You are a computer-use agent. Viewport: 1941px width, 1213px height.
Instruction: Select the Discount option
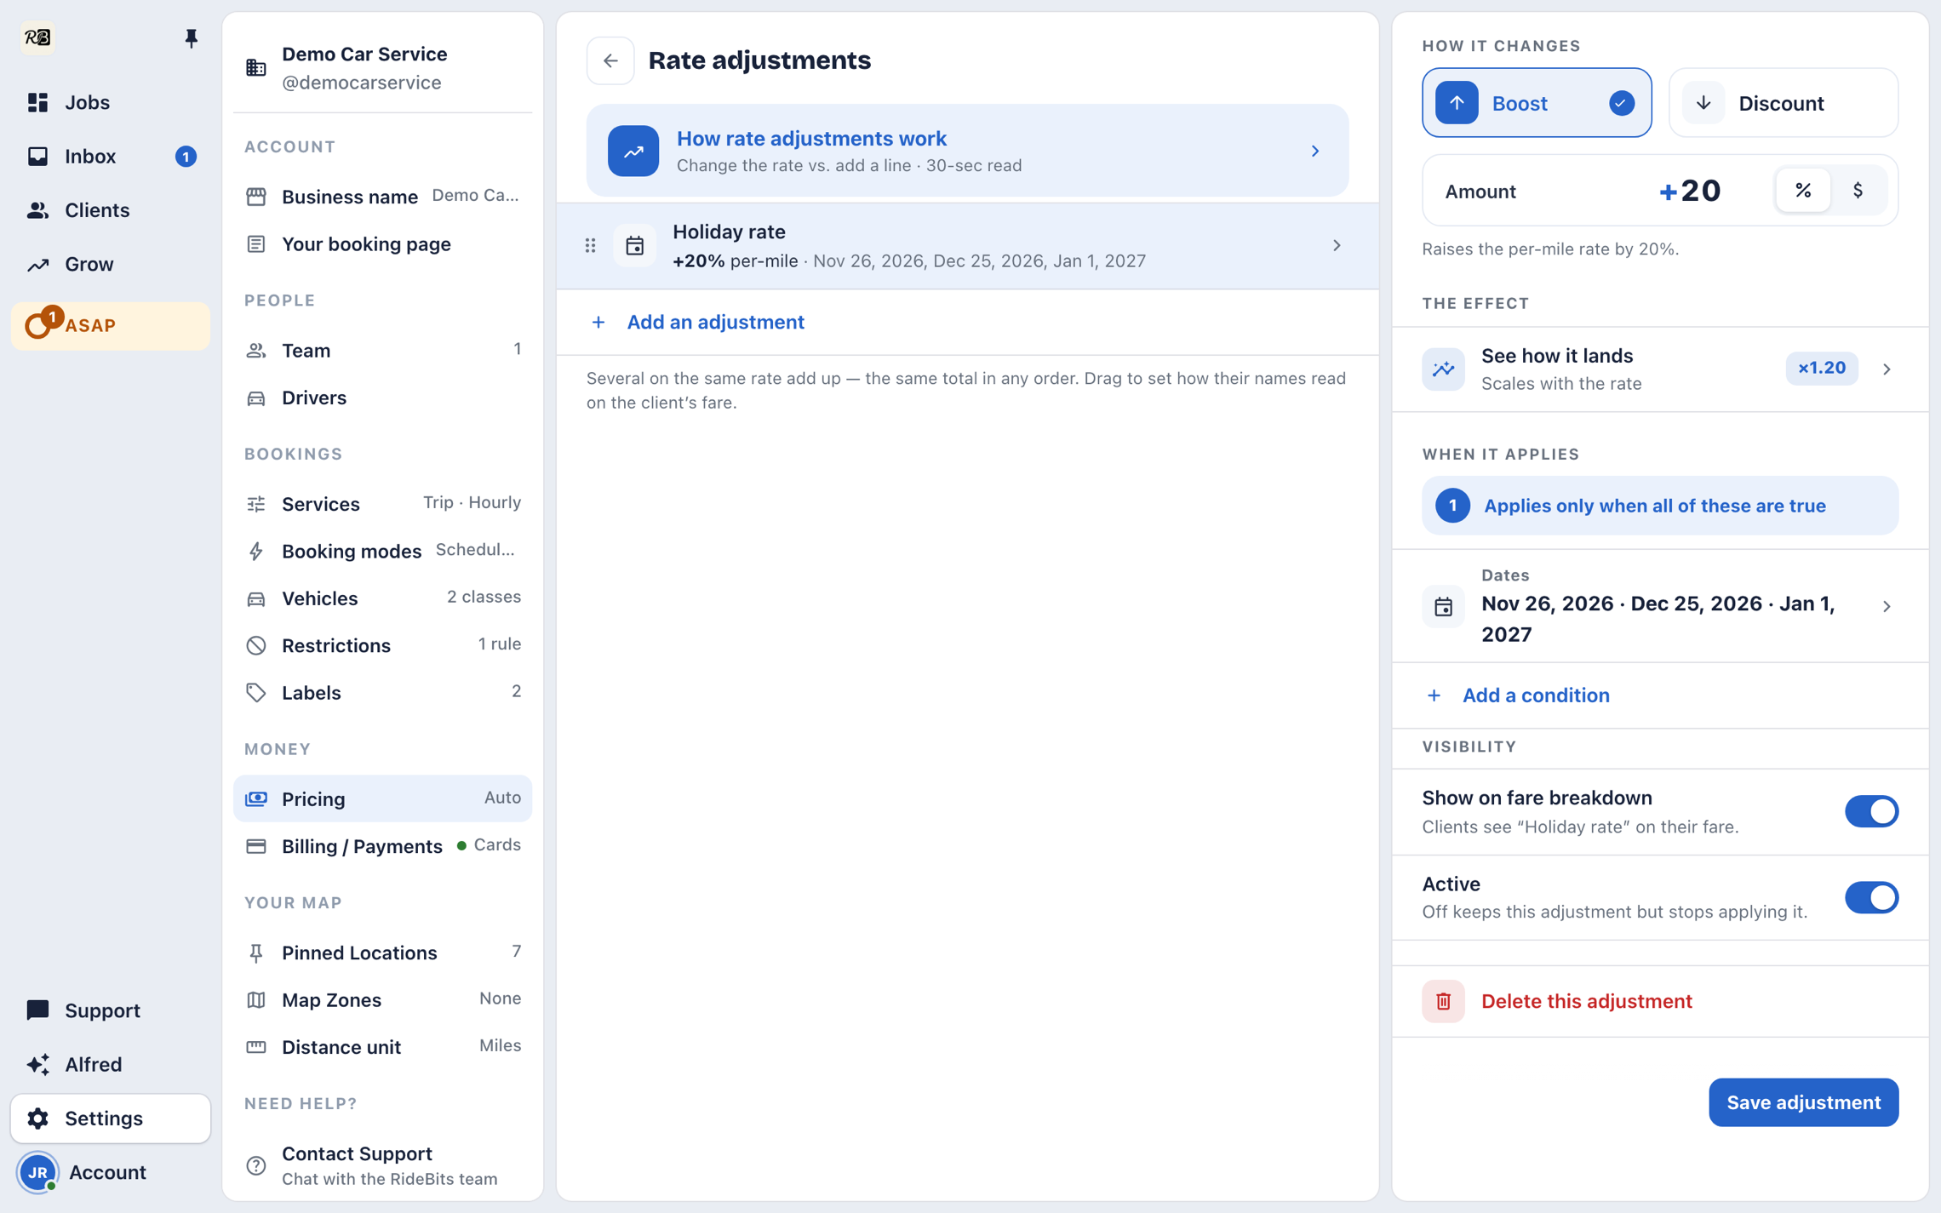click(1784, 103)
